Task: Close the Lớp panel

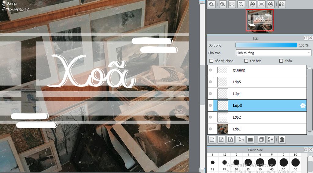Action: [x=311, y=38]
